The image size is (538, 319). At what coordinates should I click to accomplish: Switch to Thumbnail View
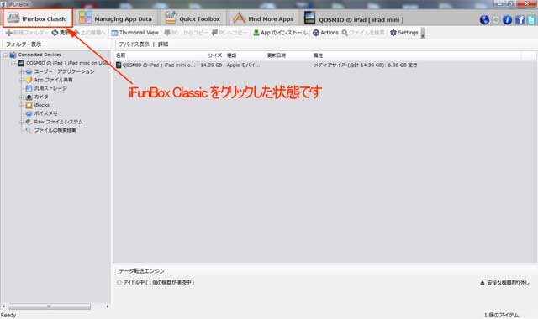134,33
